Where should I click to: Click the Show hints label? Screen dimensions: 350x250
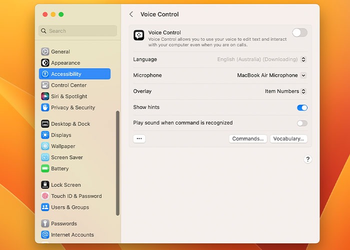[146, 107]
